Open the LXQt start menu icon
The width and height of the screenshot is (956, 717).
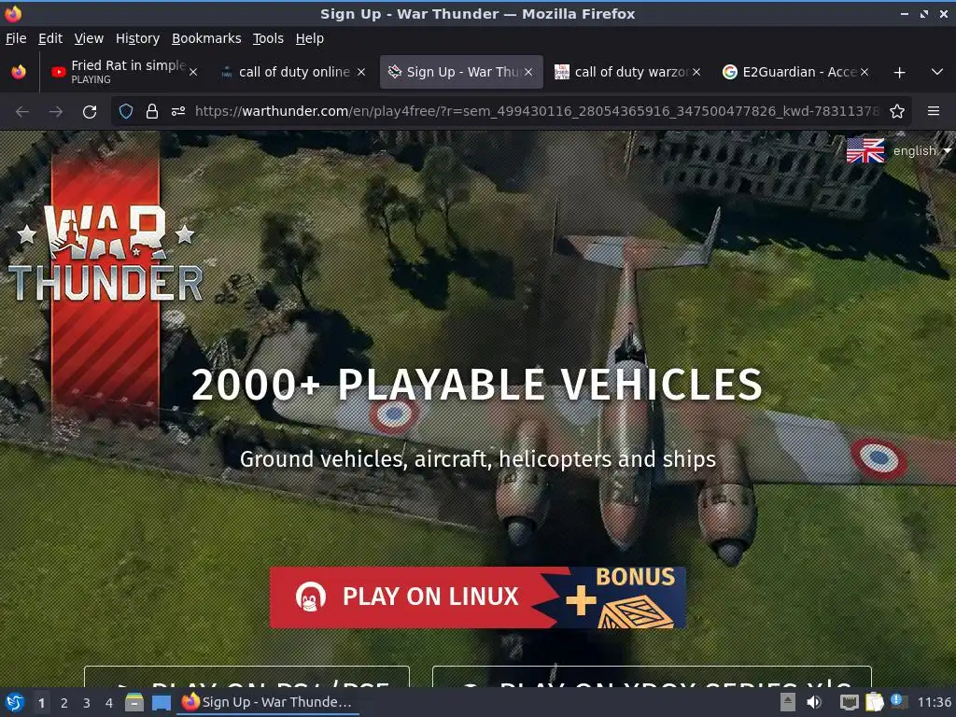point(15,702)
